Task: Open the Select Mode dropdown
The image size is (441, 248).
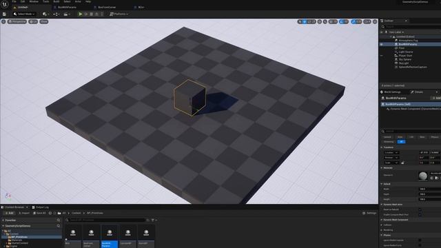Action: [x=24, y=14]
